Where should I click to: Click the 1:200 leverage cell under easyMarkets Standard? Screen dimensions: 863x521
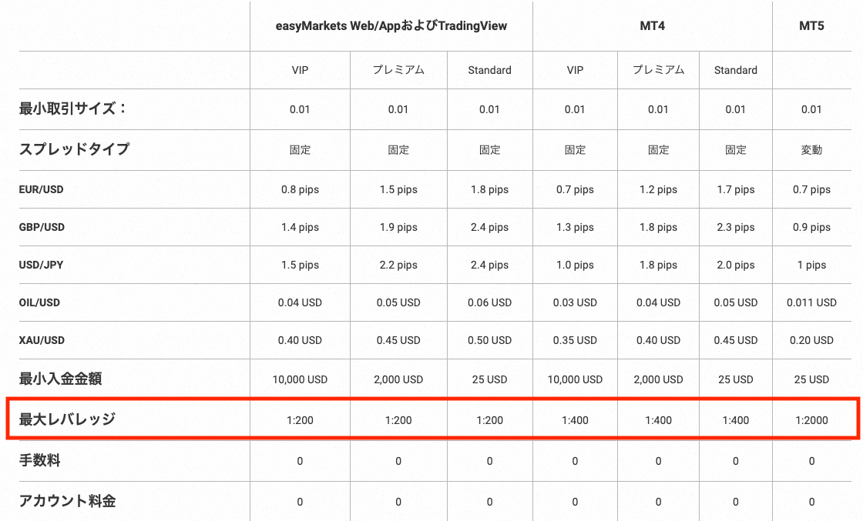pos(489,420)
